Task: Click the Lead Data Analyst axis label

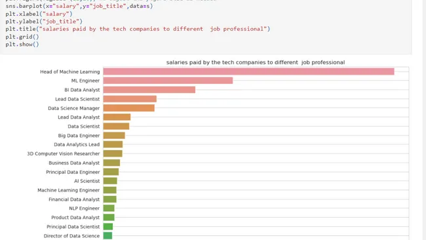Action: (x=79, y=117)
